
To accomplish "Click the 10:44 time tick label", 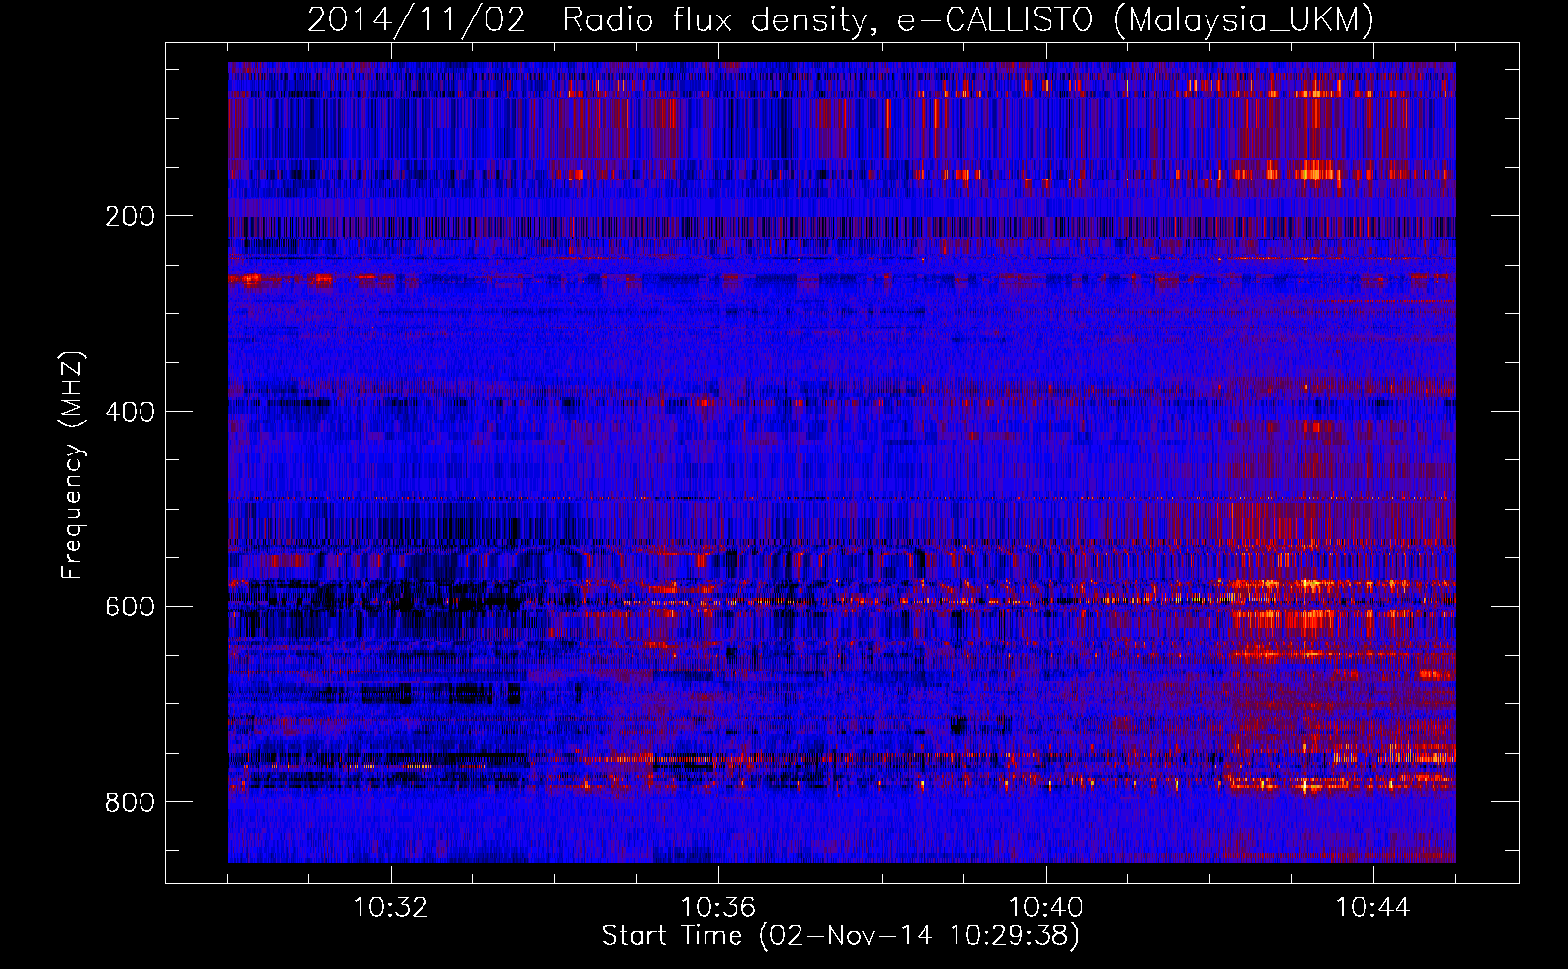I will (1373, 908).
